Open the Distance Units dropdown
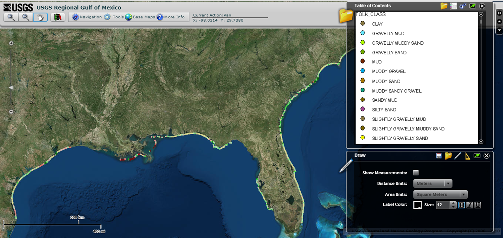This screenshot has width=503, height=238. (433, 184)
